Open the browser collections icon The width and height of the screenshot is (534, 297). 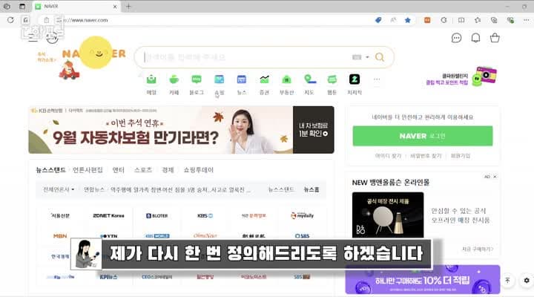click(494, 20)
